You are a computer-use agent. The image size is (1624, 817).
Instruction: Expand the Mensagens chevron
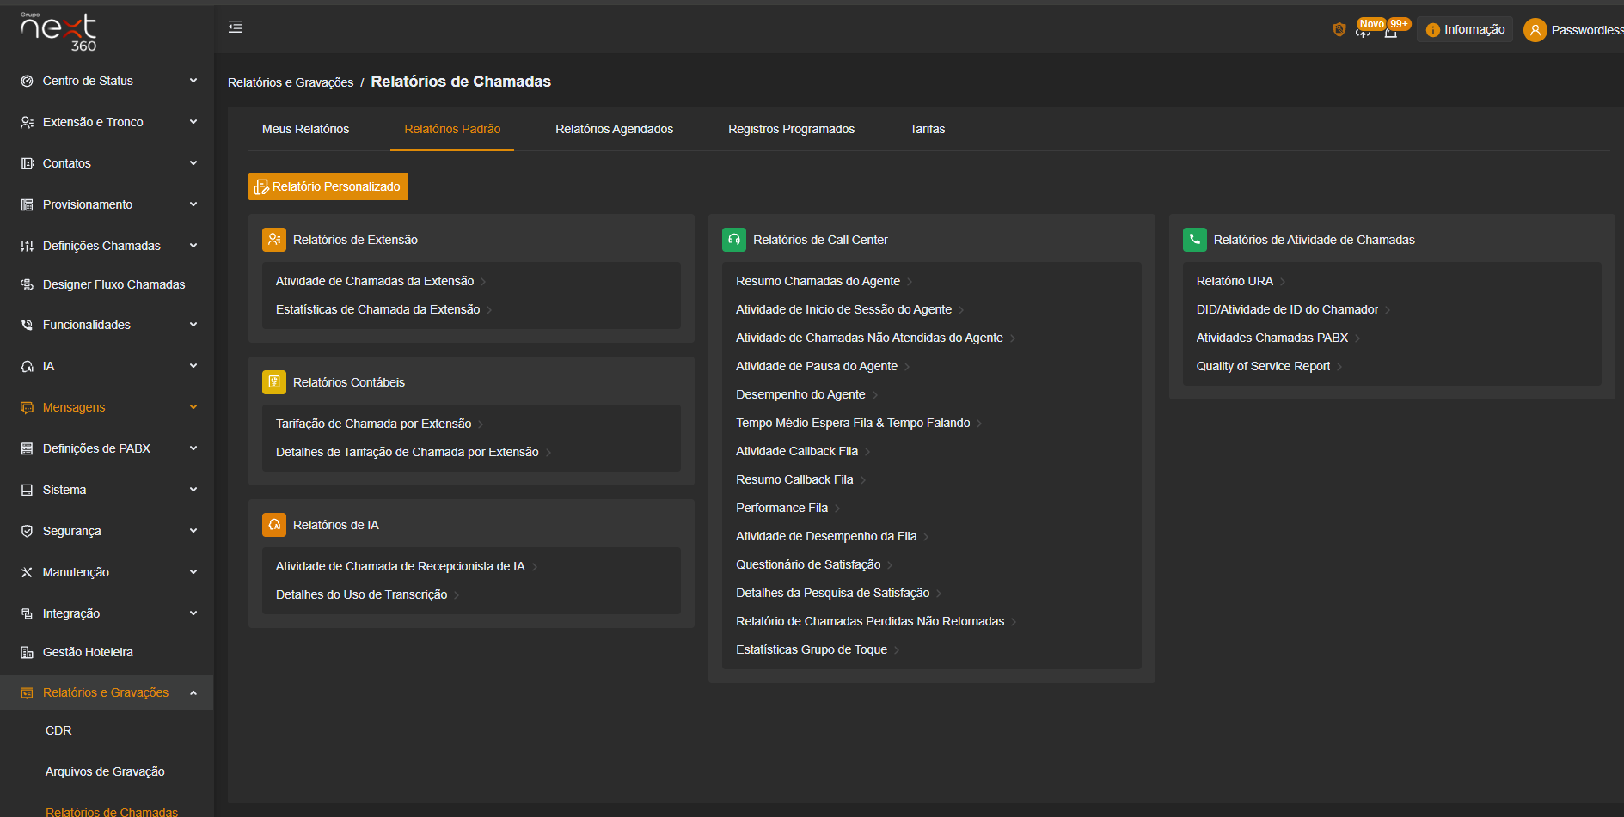193,407
